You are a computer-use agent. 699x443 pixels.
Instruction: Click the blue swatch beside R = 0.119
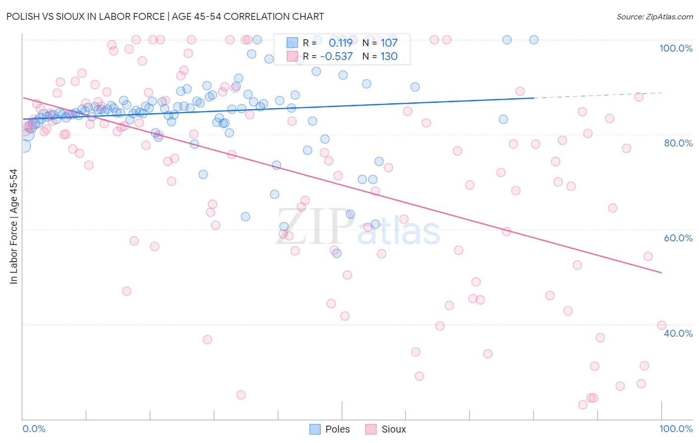[292, 43]
